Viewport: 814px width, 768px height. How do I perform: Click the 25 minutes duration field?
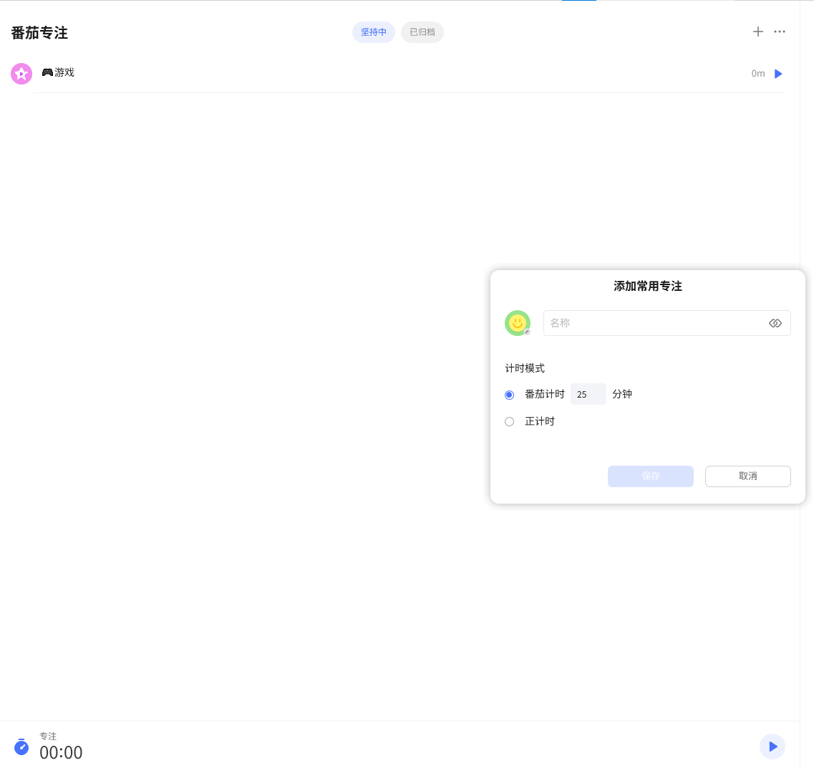coord(588,395)
